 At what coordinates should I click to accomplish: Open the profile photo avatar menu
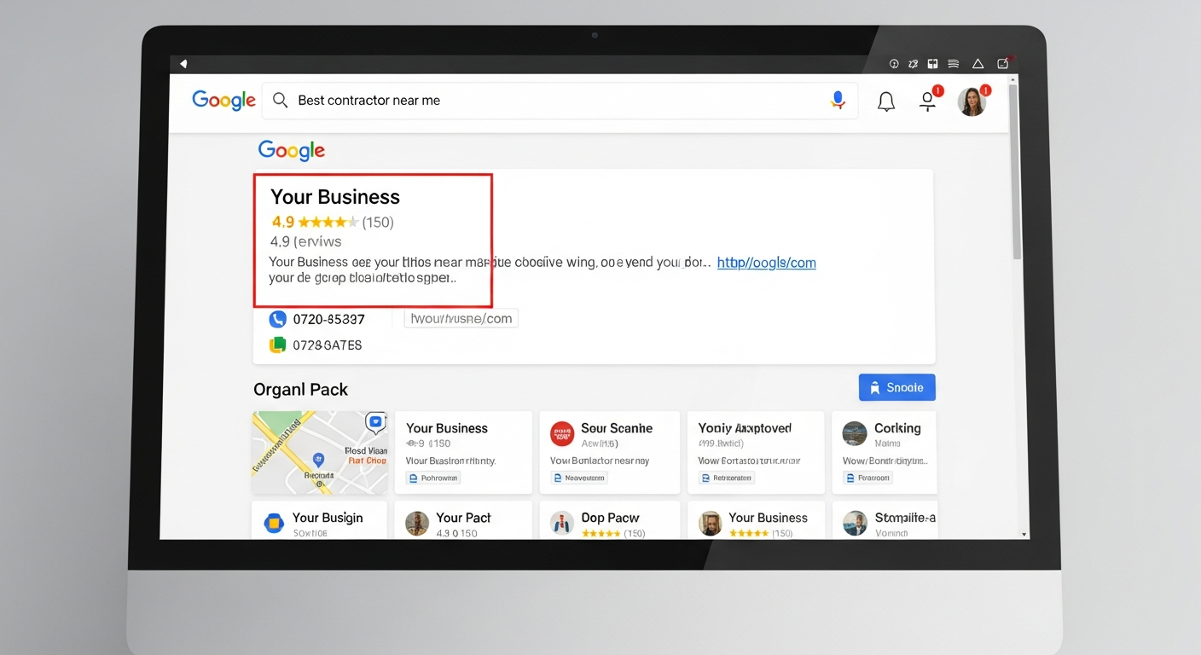click(972, 101)
